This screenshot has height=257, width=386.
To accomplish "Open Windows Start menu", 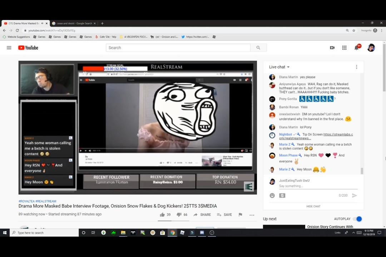I will click(5, 233).
